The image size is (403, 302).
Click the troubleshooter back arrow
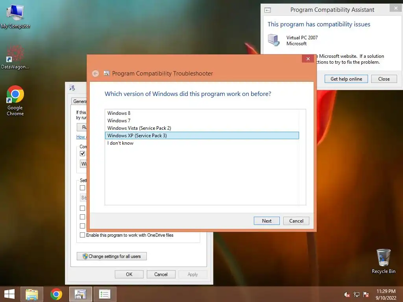(x=95, y=74)
